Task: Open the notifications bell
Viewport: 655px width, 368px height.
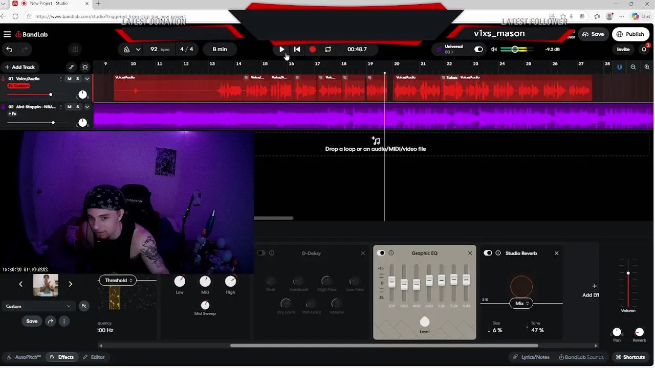Action: (x=644, y=49)
